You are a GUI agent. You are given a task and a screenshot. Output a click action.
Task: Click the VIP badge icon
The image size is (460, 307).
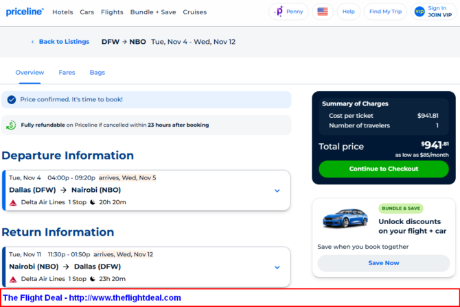click(x=419, y=12)
